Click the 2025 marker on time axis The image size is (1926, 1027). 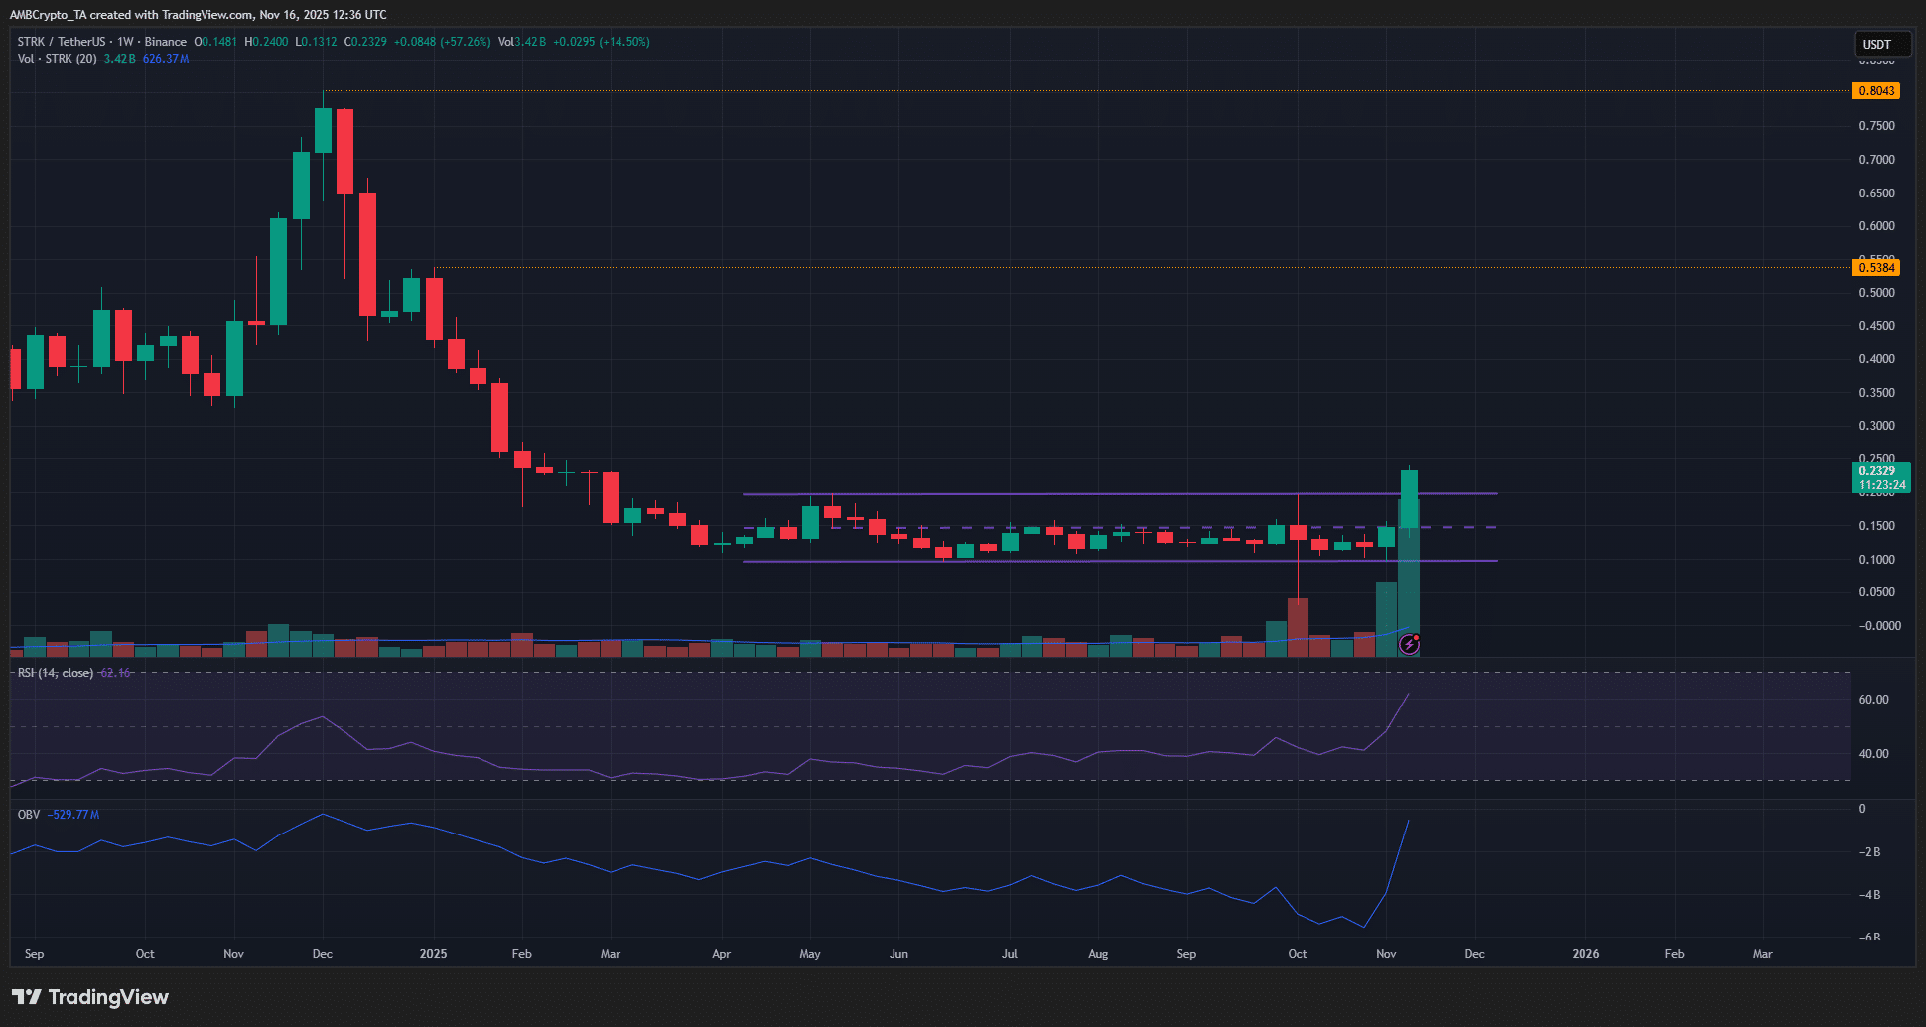pyautogui.click(x=433, y=954)
